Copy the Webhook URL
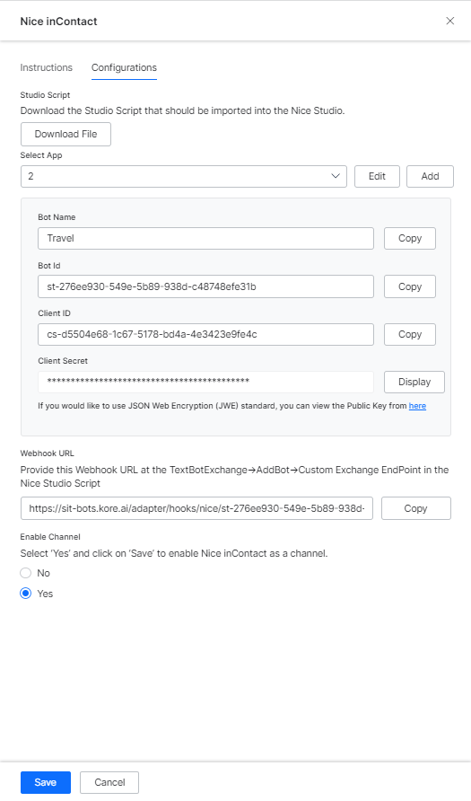Screen dimensions: 471x801 coord(416,508)
